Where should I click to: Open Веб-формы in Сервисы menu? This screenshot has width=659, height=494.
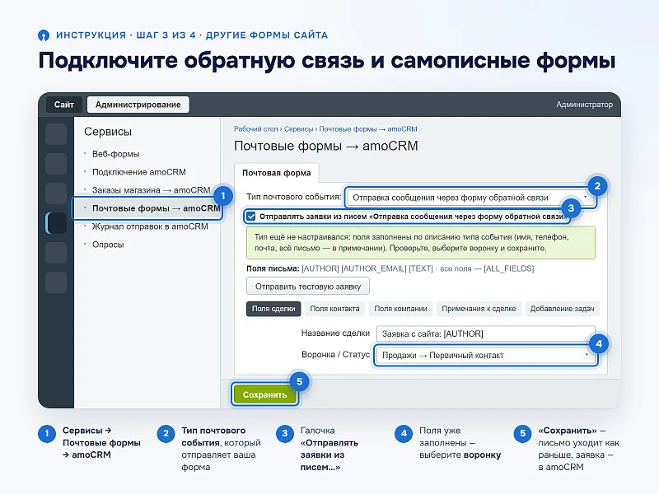coord(115,154)
